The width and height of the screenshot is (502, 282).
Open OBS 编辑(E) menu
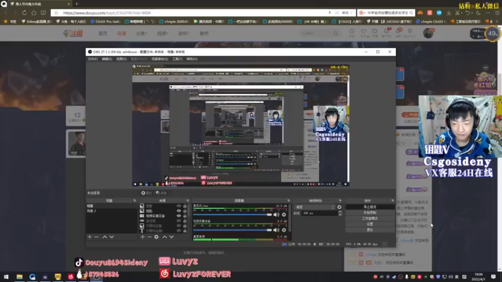point(107,59)
